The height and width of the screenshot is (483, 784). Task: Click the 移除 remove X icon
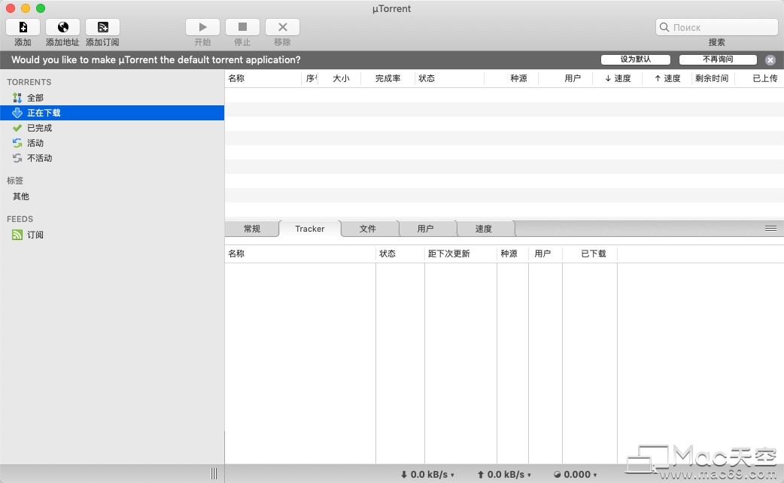pyautogui.click(x=282, y=27)
